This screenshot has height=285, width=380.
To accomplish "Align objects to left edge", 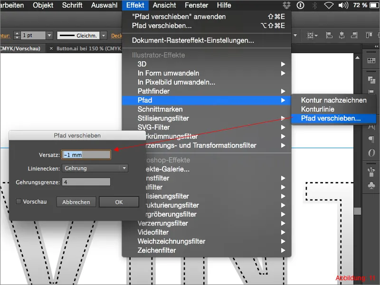I will click(x=329, y=35).
